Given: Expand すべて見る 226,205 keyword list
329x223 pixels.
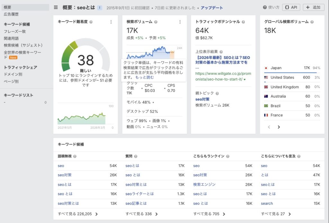Looking at the screenshot, I should click(78, 214).
